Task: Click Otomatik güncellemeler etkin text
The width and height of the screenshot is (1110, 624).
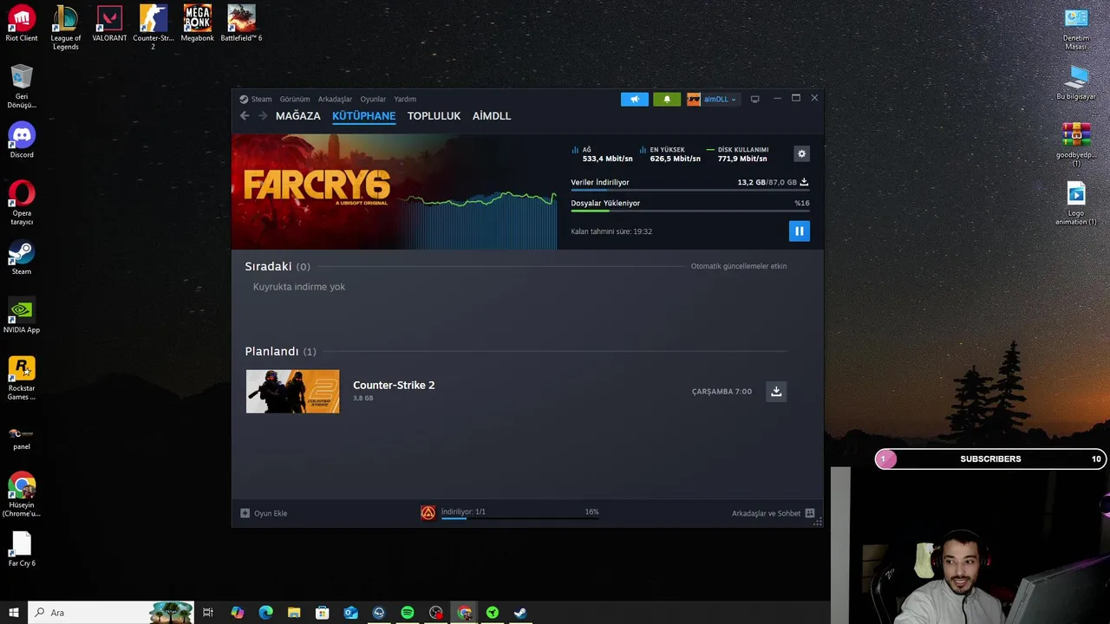Action: (x=739, y=266)
